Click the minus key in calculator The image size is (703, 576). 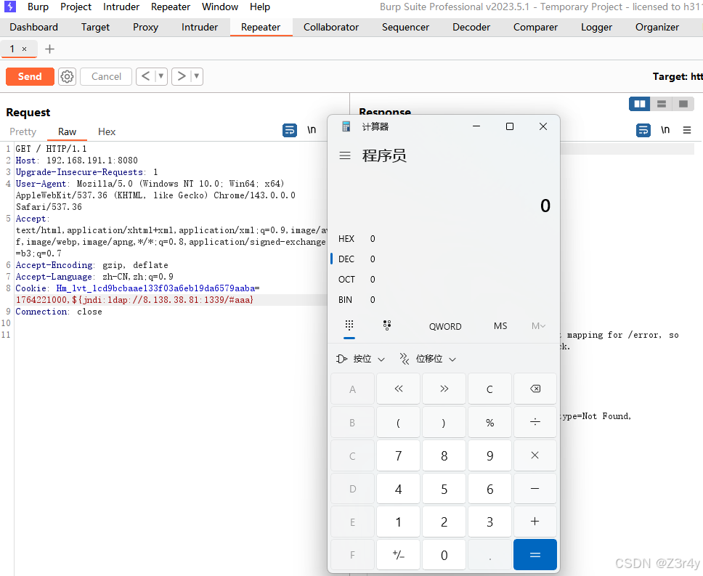(535, 489)
